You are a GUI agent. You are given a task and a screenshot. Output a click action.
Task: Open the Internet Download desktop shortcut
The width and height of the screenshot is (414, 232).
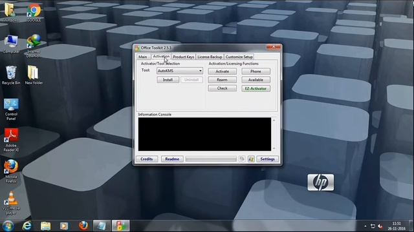coord(34,46)
